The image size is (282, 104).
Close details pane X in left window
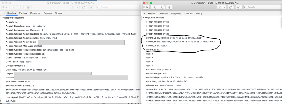click(x=4, y=13)
